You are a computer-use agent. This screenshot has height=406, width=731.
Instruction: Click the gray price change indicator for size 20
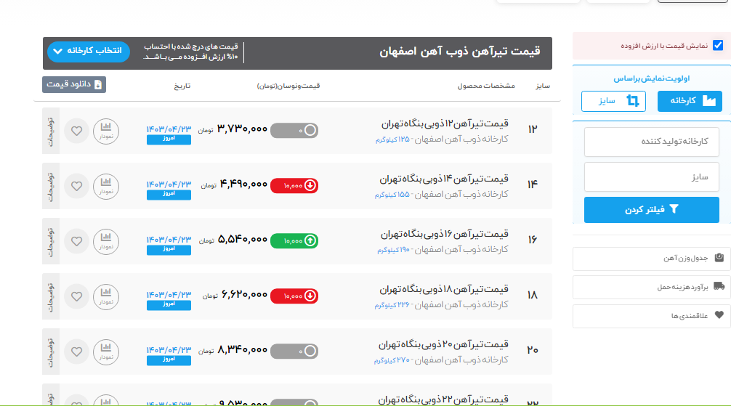[294, 351]
